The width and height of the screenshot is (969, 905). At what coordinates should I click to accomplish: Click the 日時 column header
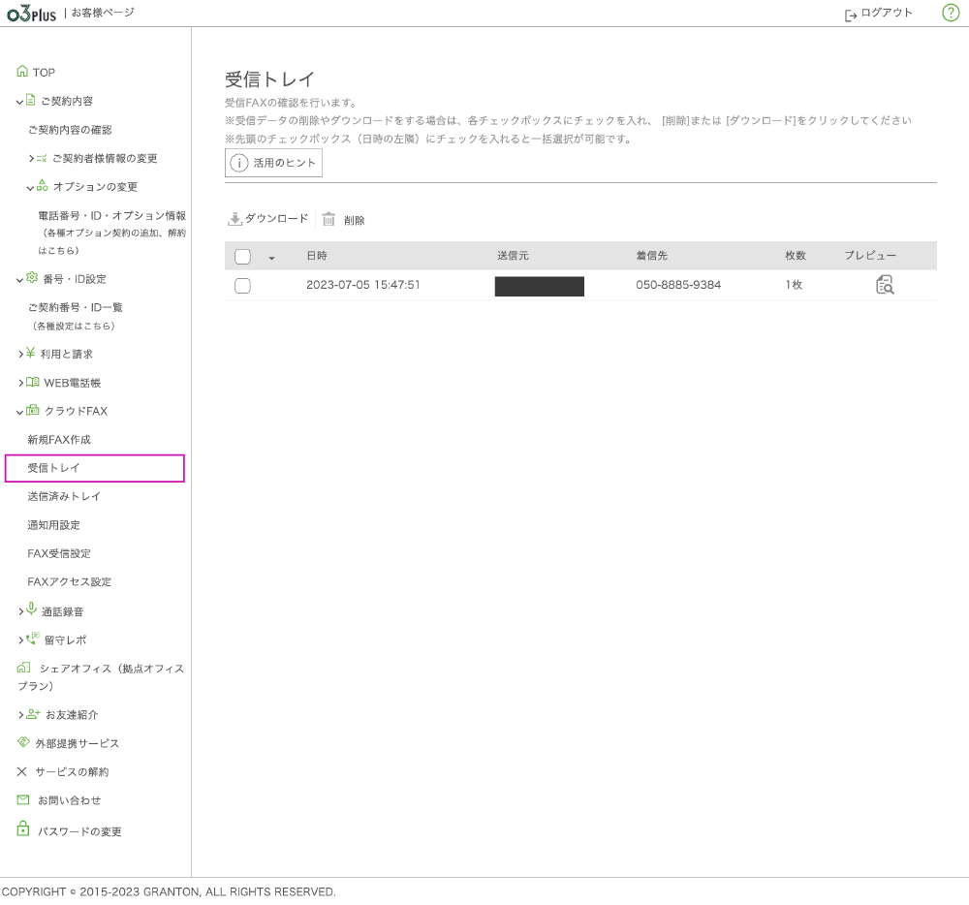pyautogui.click(x=317, y=256)
